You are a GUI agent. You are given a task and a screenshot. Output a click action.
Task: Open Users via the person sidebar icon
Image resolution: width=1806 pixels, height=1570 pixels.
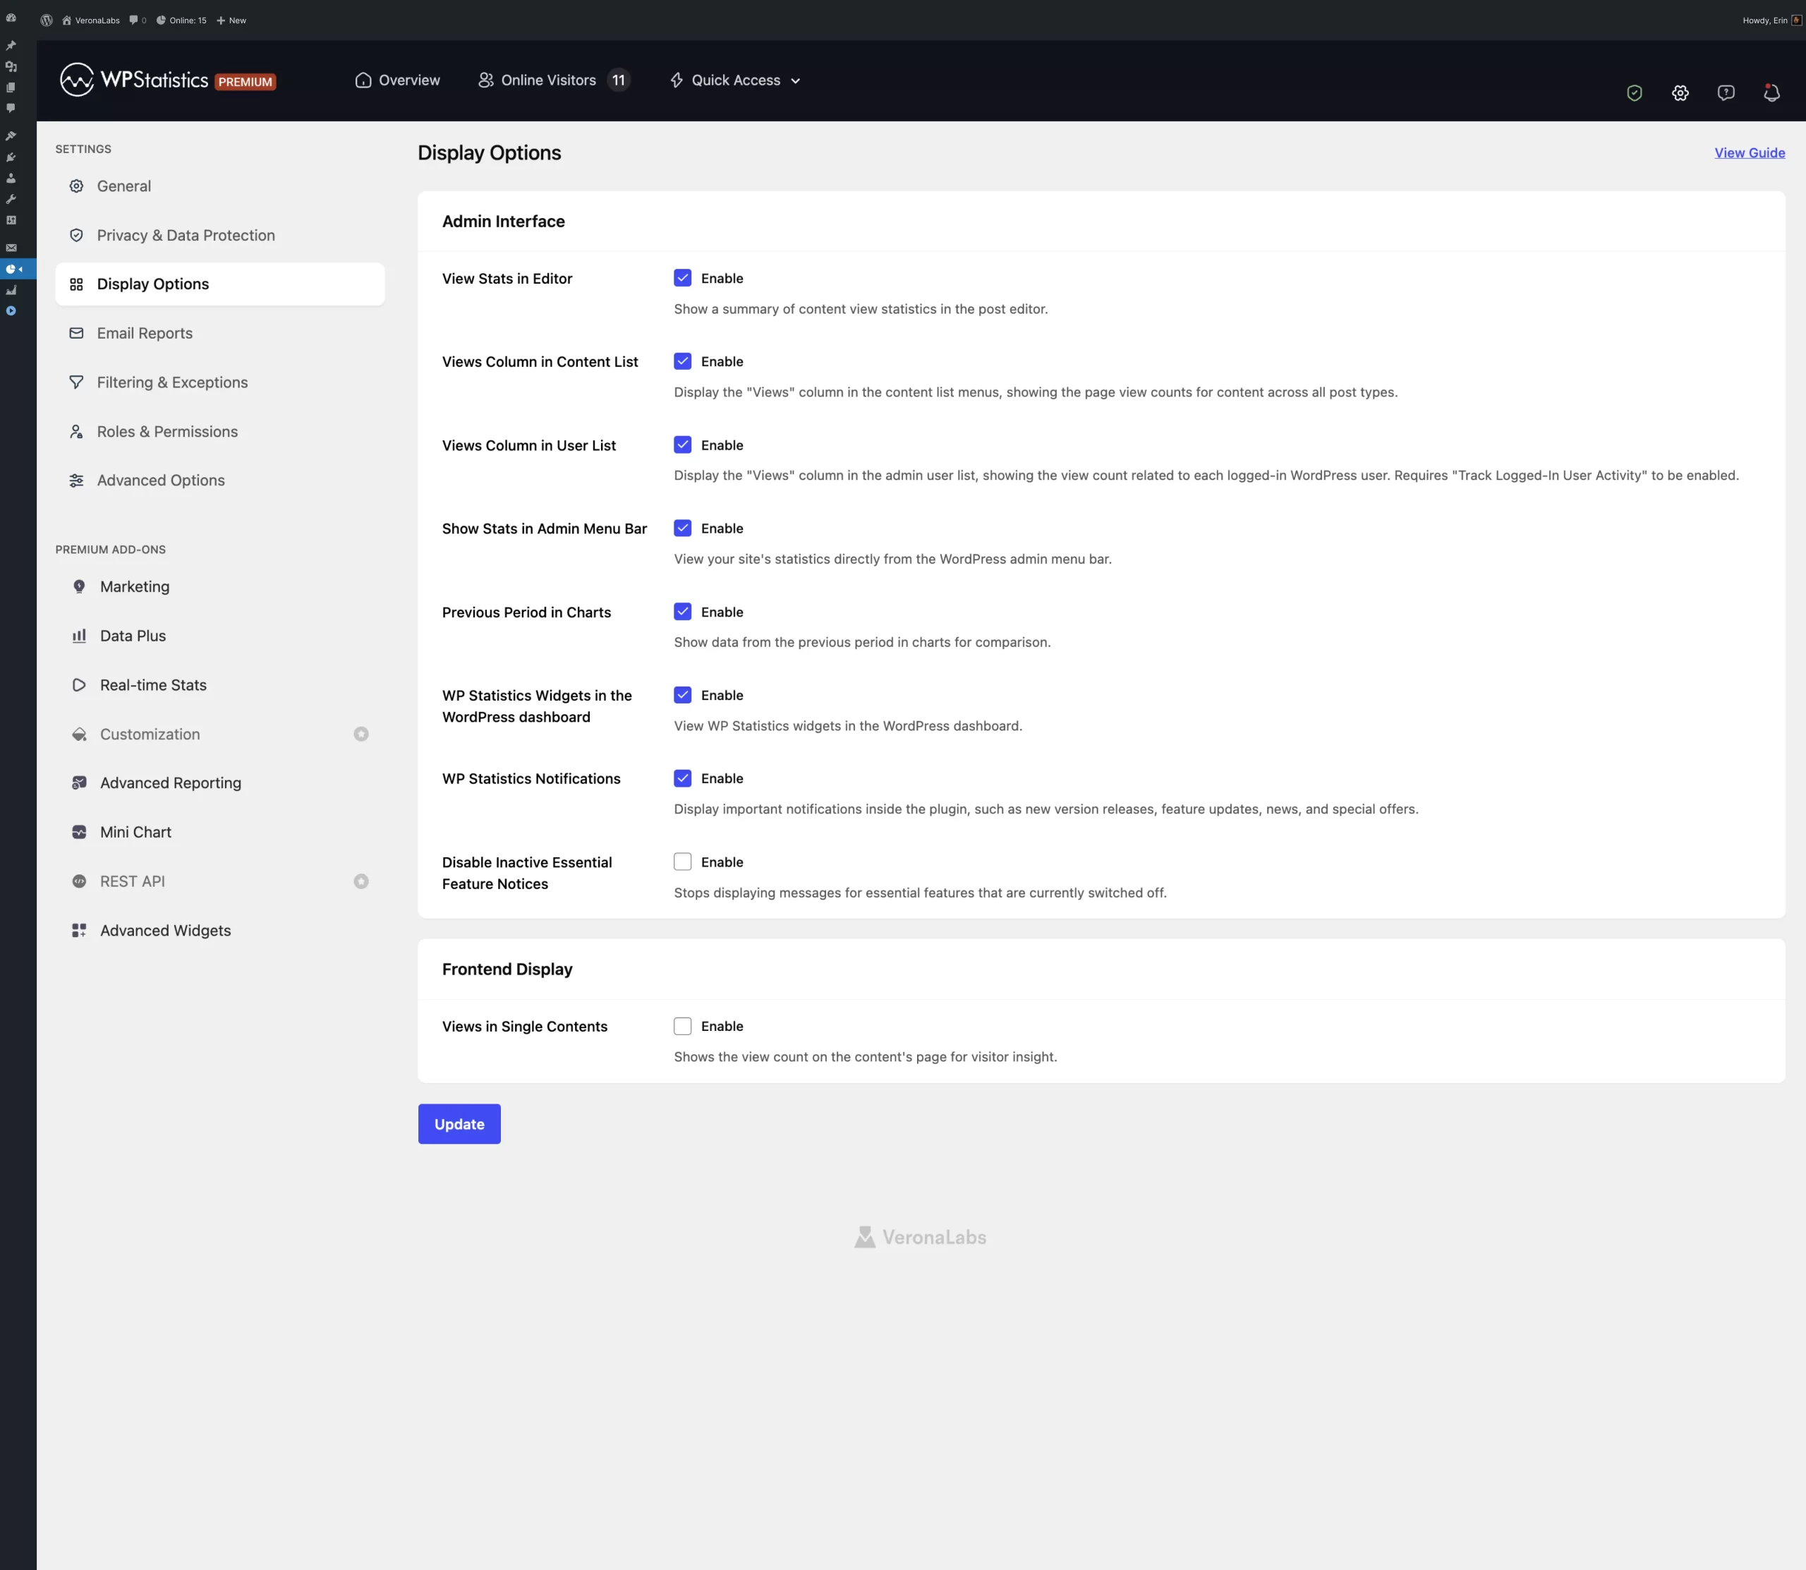11,178
